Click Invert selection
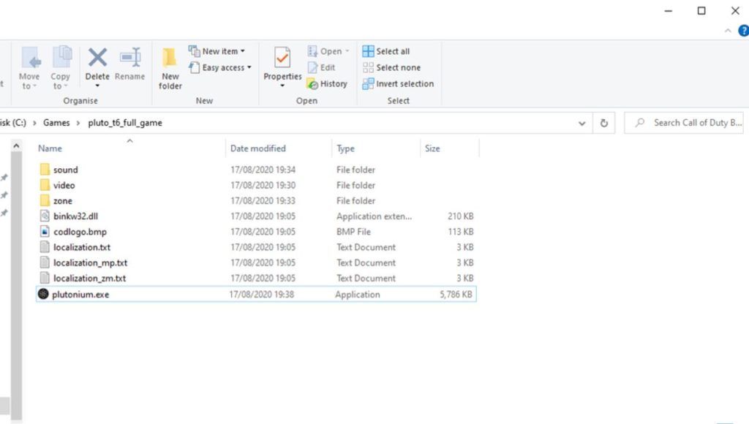The image size is (749, 424). pos(399,84)
